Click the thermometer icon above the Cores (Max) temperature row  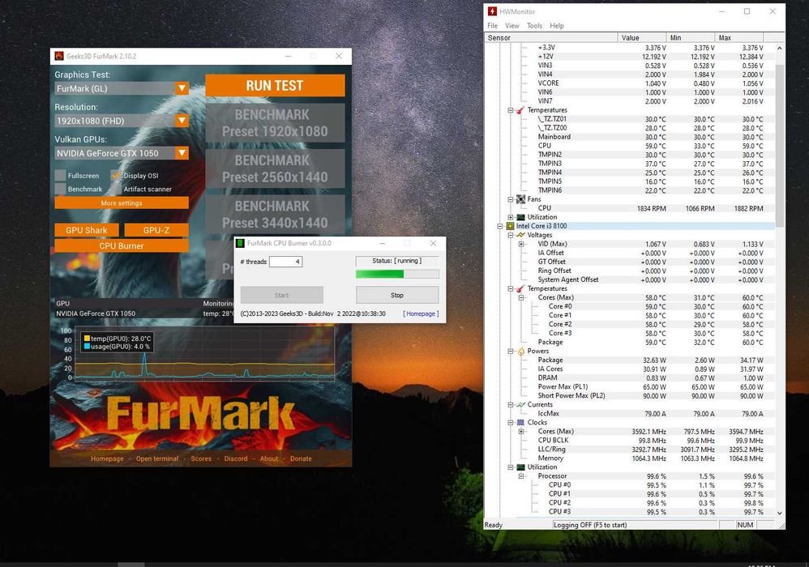pos(520,288)
